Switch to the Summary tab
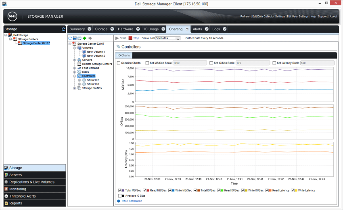Screen dimensions: 343x210 [x=77, y=29]
